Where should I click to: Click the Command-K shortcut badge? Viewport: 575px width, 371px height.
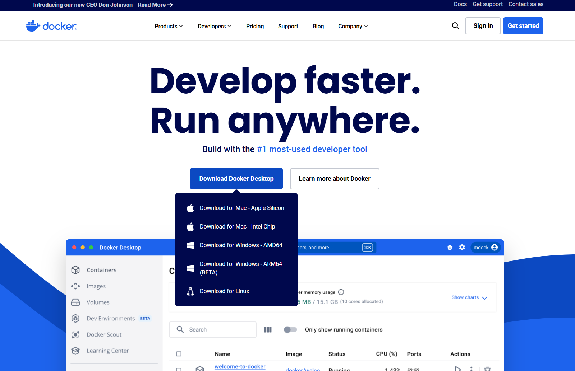pyautogui.click(x=367, y=248)
